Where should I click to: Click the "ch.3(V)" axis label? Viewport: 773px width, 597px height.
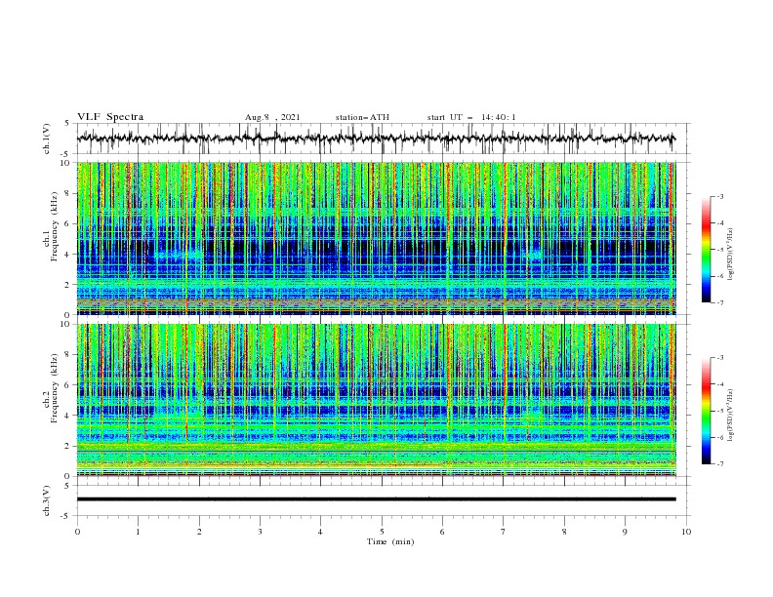[47, 500]
